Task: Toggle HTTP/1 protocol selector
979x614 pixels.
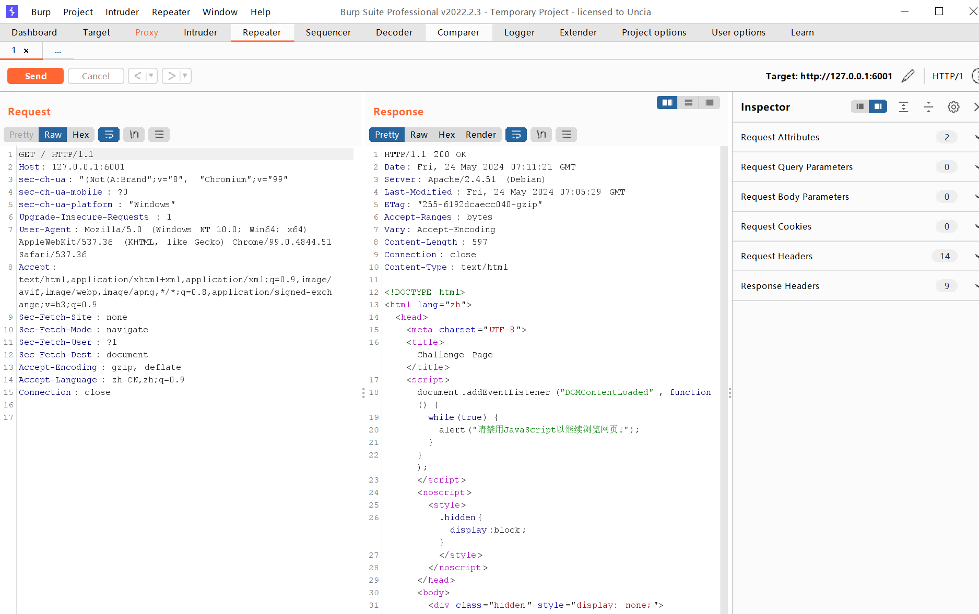Action: [947, 76]
